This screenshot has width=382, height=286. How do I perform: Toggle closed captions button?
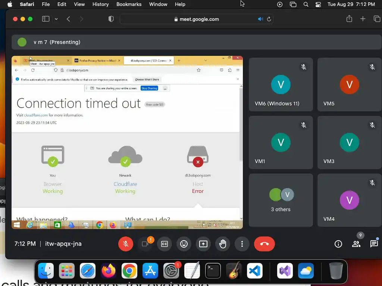165,244
